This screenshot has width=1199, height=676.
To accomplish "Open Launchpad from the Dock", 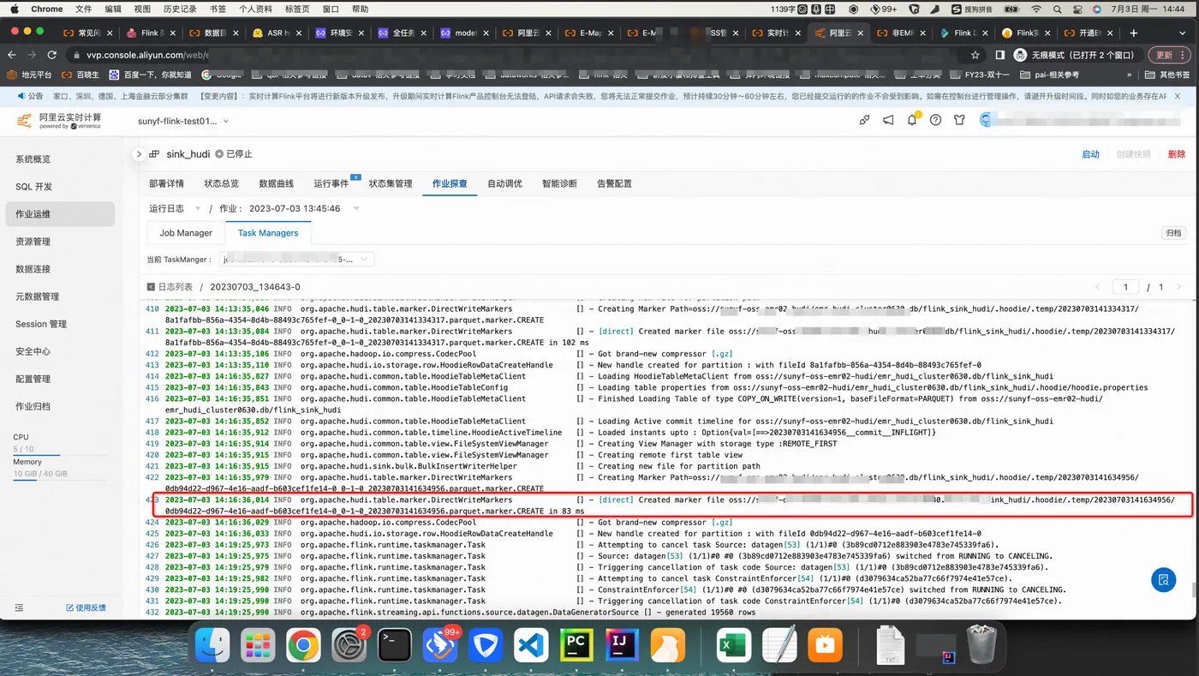I will [x=258, y=645].
